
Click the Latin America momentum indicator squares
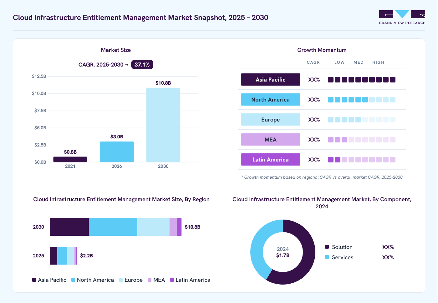pyautogui.click(x=362, y=160)
